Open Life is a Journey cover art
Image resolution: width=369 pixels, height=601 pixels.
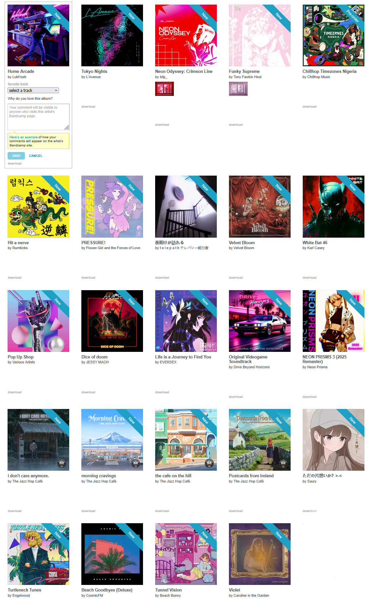(186, 321)
